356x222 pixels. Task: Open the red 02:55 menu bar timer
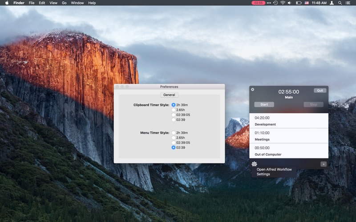259,3
